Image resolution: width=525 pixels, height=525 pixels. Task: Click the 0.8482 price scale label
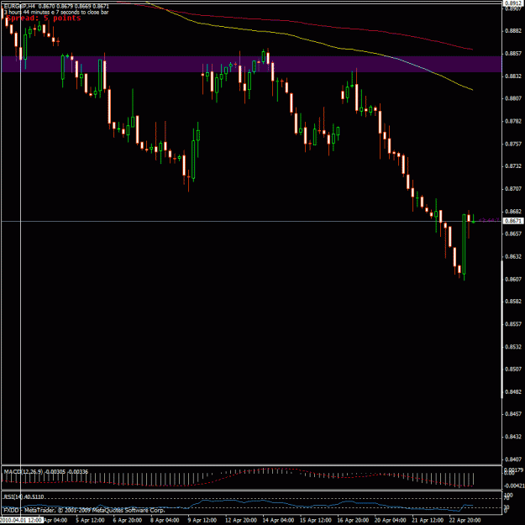coord(513,391)
